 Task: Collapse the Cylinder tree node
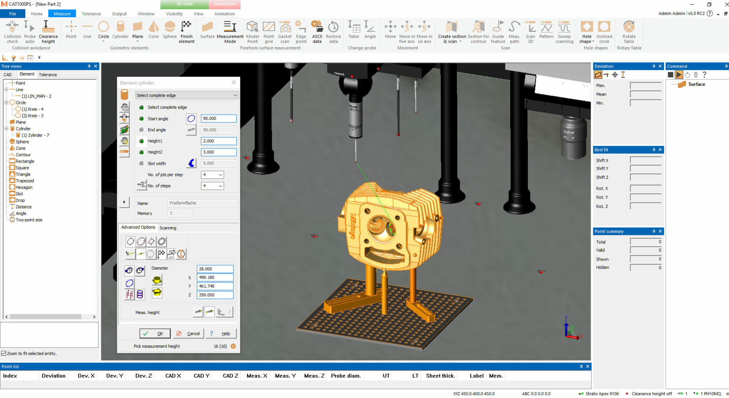point(6,129)
